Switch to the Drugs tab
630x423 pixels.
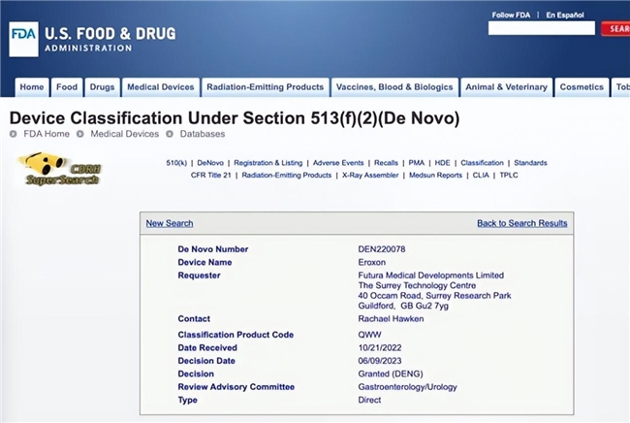click(x=102, y=87)
